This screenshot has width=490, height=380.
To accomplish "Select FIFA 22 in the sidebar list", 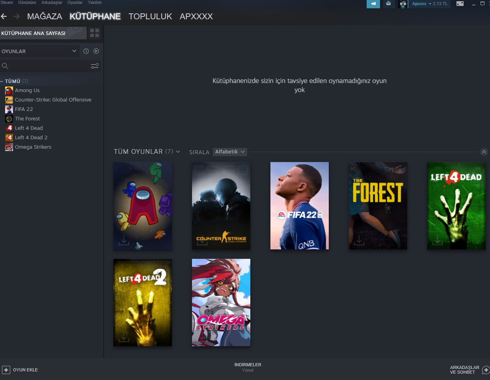I will pyautogui.click(x=24, y=109).
